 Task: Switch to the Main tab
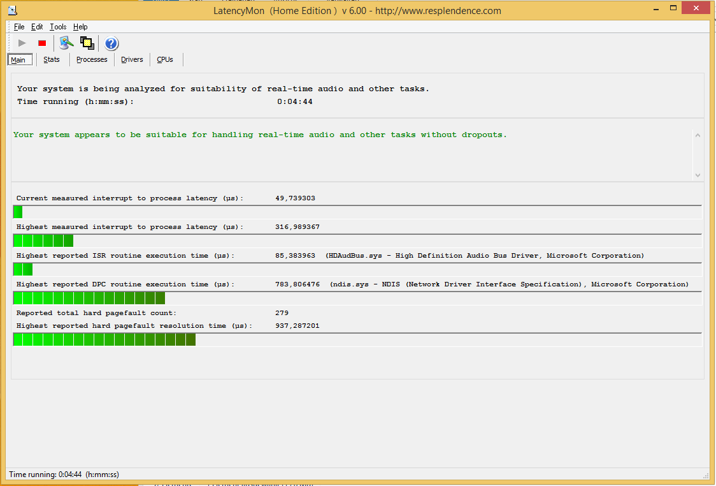click(x=20, y=60)
